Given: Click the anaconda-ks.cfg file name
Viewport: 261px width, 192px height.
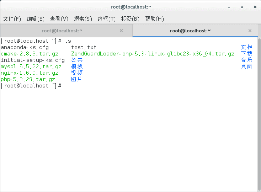Looking at the screenshot, I should point(25,47).
